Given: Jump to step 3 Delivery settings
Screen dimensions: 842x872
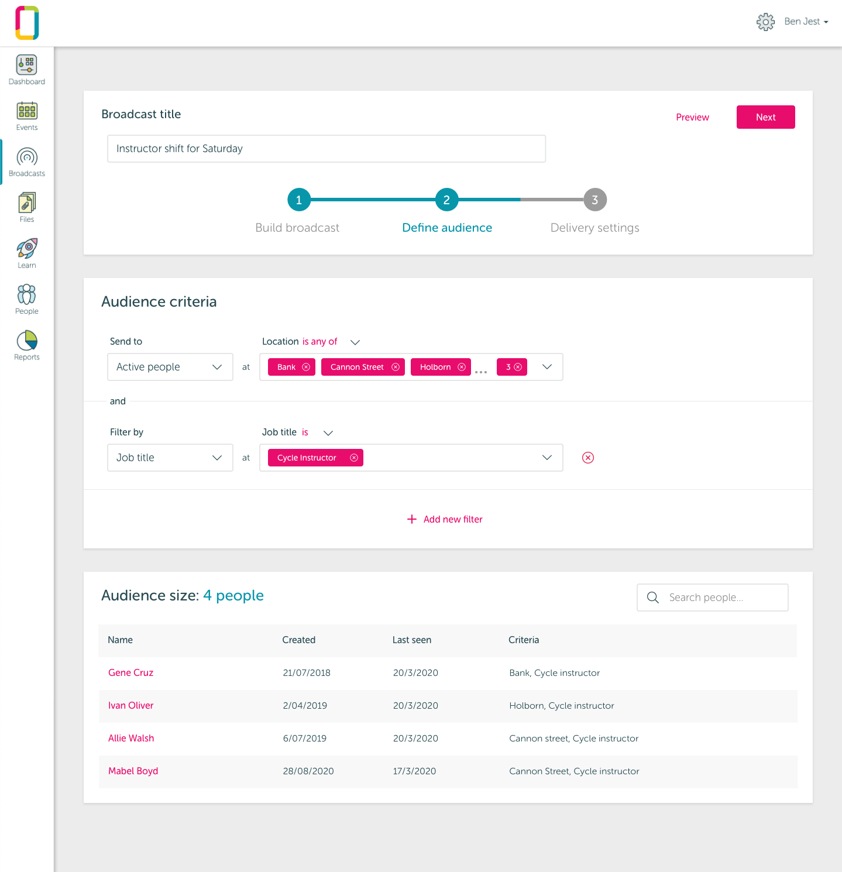Looking at the screenshot, I should (x=594, y=200).
